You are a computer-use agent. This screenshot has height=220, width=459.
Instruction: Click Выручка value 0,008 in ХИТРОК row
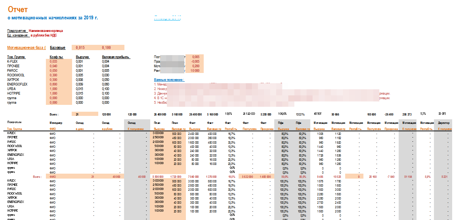[79, 80]
